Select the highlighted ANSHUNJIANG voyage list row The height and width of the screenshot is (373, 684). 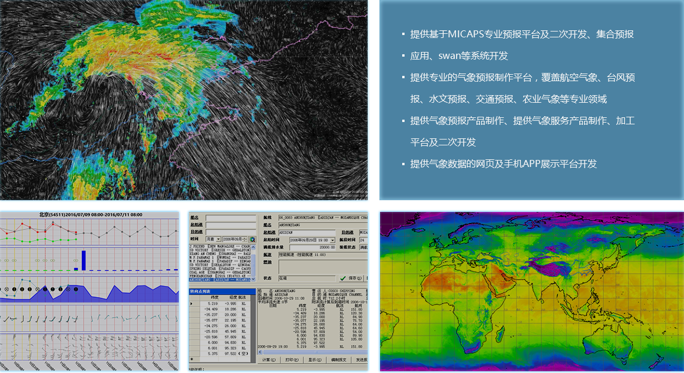point(220,280)
